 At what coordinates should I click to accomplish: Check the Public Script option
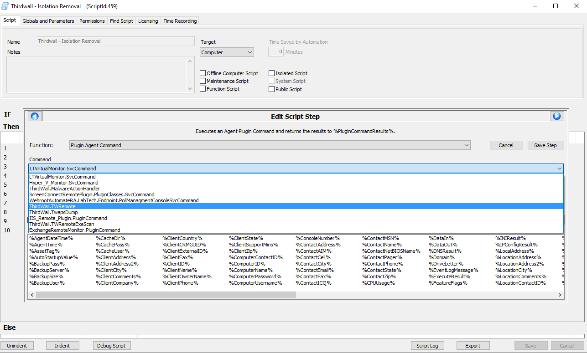pyautogui.click(x=272, y=89)
